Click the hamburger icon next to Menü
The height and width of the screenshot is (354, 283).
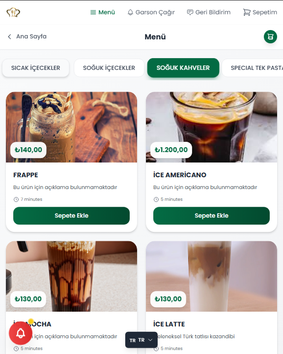(x=93, y=12)
